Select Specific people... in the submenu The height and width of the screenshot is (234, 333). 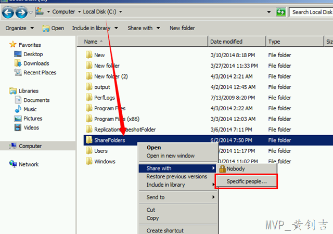(x=246, y=181)
